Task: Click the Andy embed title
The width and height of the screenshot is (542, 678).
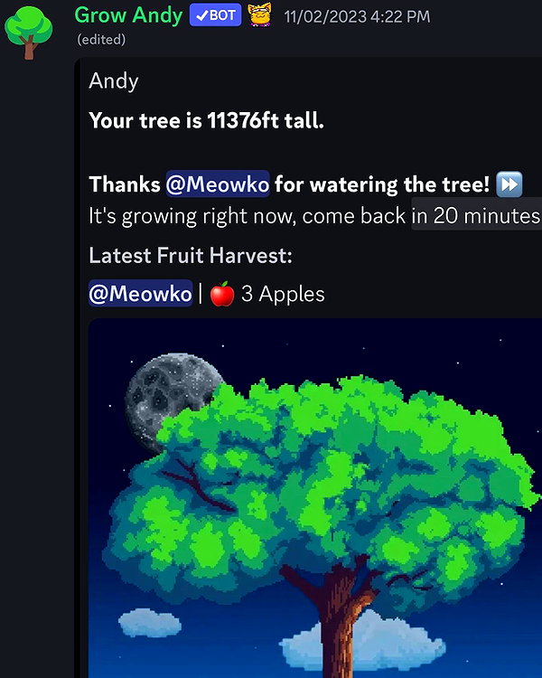Action: point(114,80)
